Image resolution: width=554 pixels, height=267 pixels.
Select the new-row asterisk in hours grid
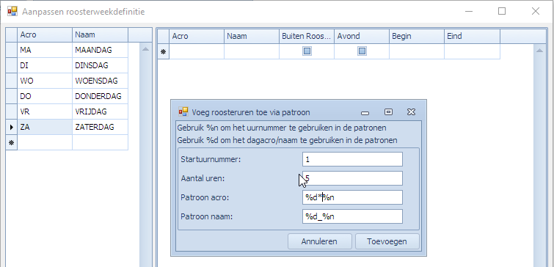(163, 51)
